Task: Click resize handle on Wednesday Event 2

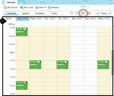Action: coord(35,68)
